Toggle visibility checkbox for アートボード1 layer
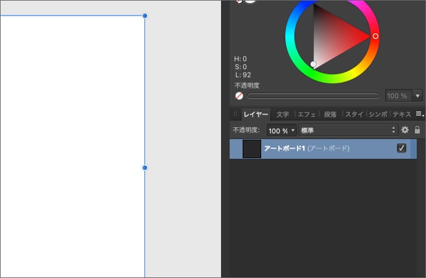The width and height of the screenshot is (426, 278). (x=401, y=148)
